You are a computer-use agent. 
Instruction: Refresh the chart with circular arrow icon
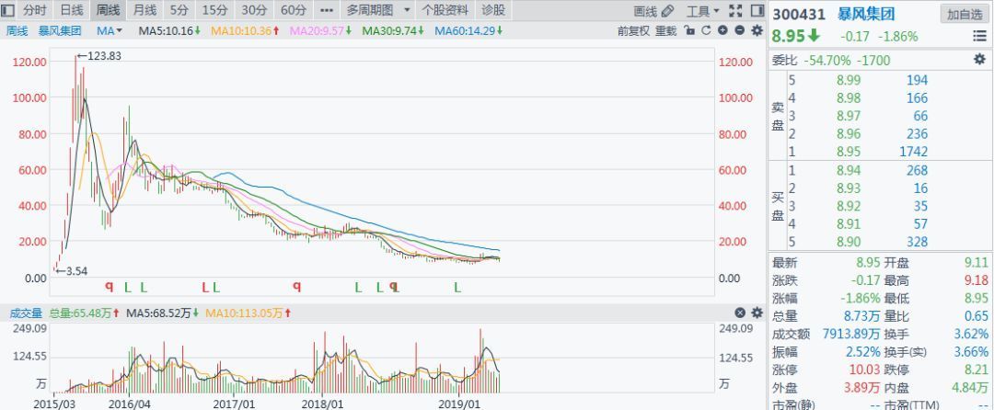[706, 30]
